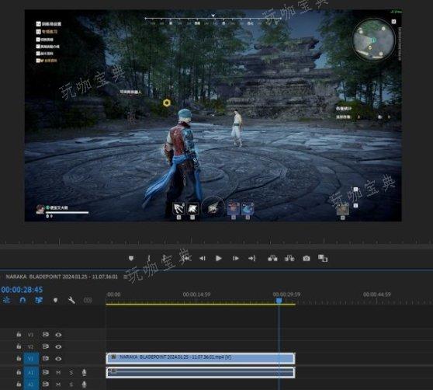Viewport: 433px width, 390px height.
Task: Solo audio track A1
Action: [71, 373]
